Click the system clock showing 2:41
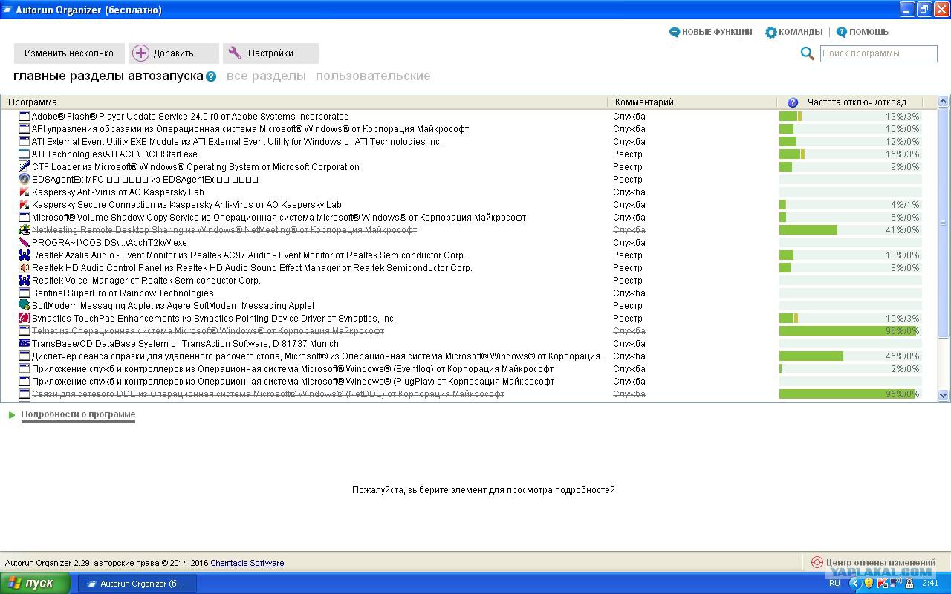The height and width of the screenshot is (594, 951). (930, 584)
